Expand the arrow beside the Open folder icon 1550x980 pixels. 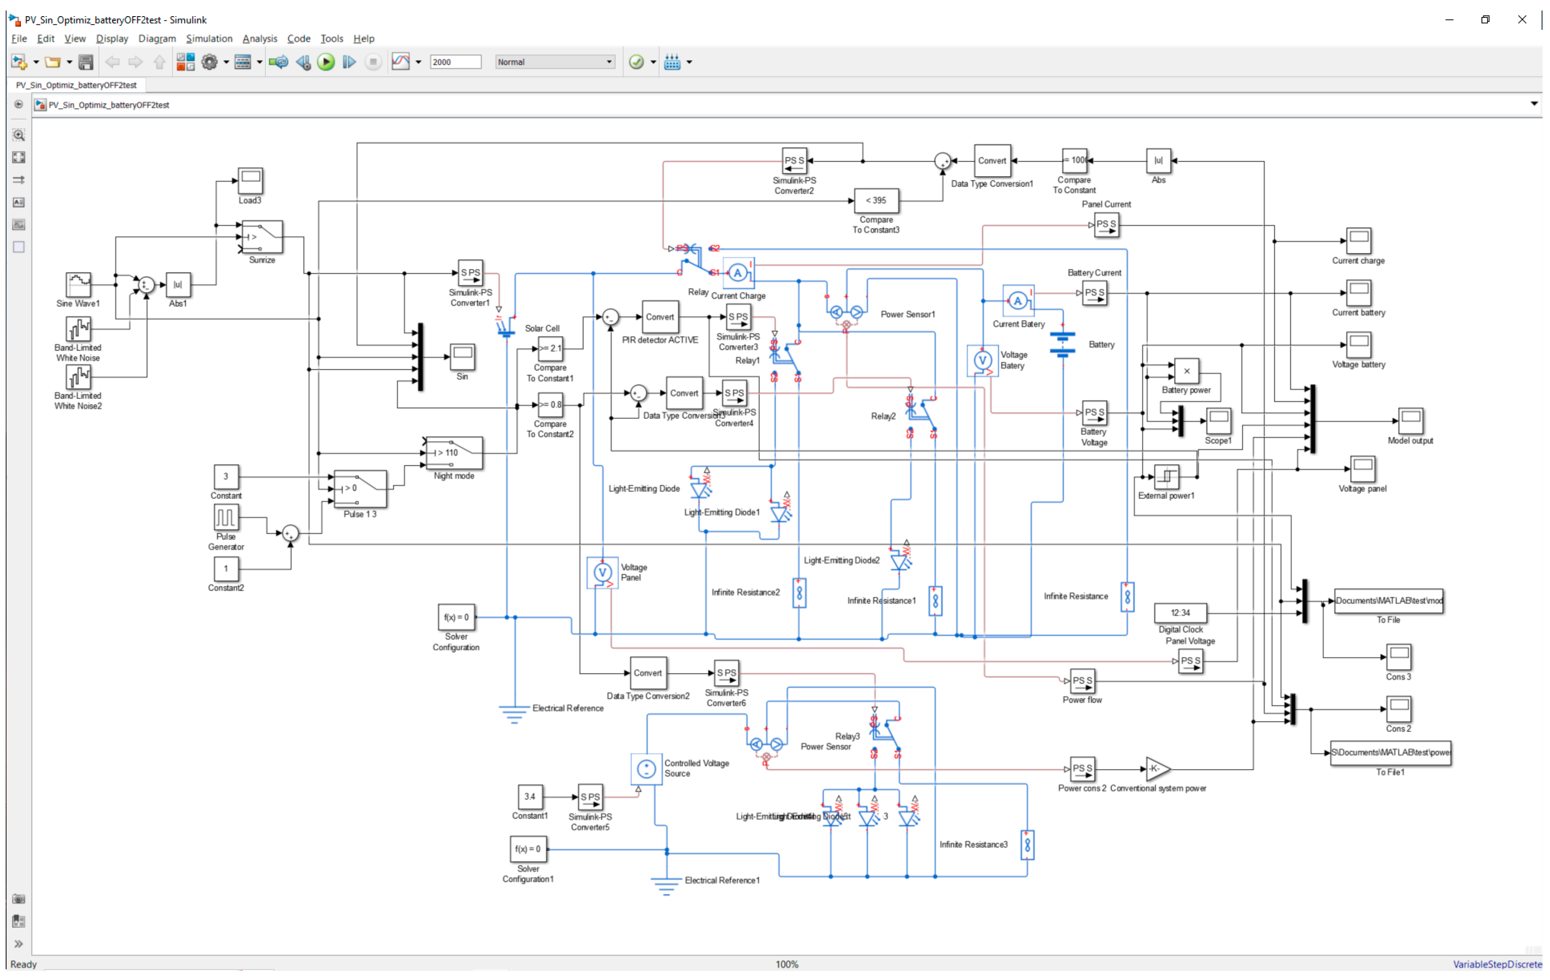[69, 62]
